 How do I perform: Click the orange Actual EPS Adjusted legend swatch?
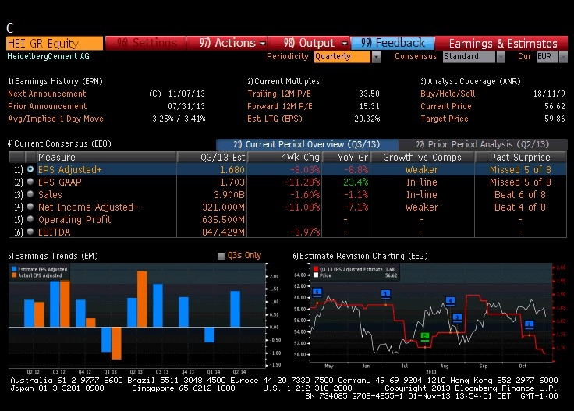click(x=14, y=275)
